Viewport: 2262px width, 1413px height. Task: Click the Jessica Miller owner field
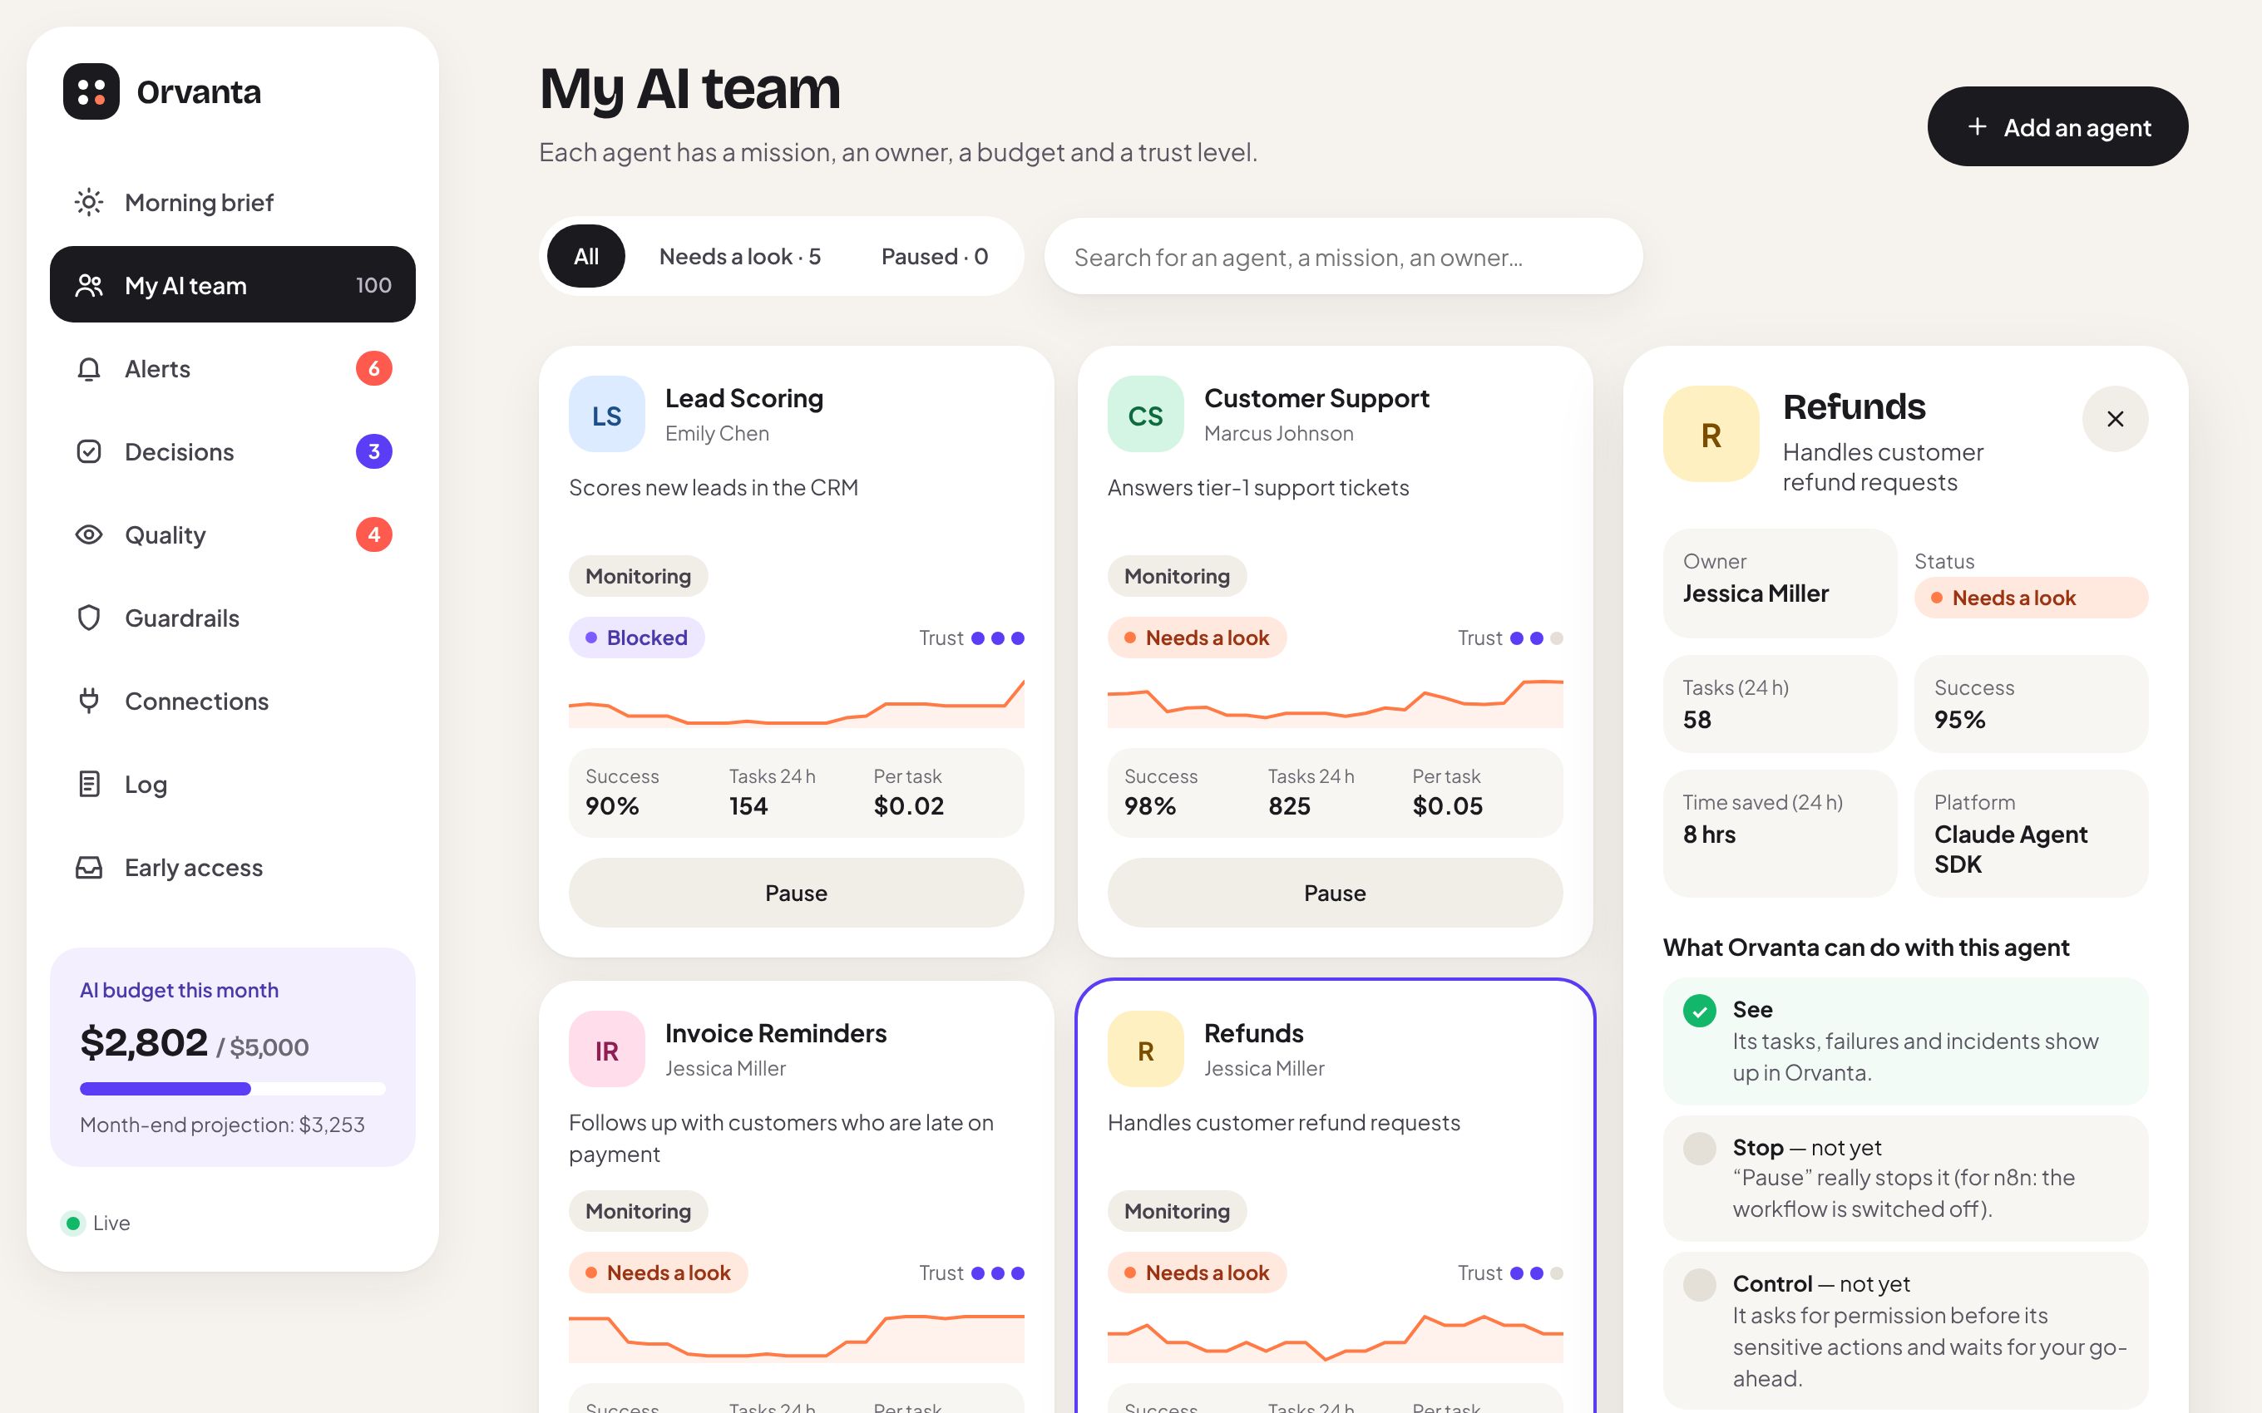pyautogui.click(x=1780, y=582)
